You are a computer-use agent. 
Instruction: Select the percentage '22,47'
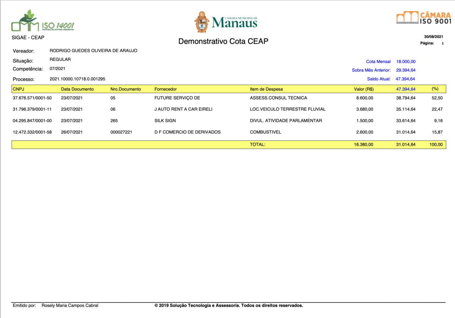point(437,109)
